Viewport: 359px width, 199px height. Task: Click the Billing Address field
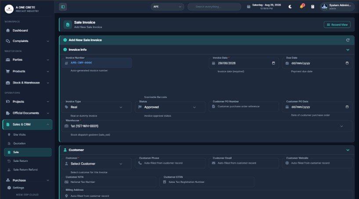pos(207,196)
